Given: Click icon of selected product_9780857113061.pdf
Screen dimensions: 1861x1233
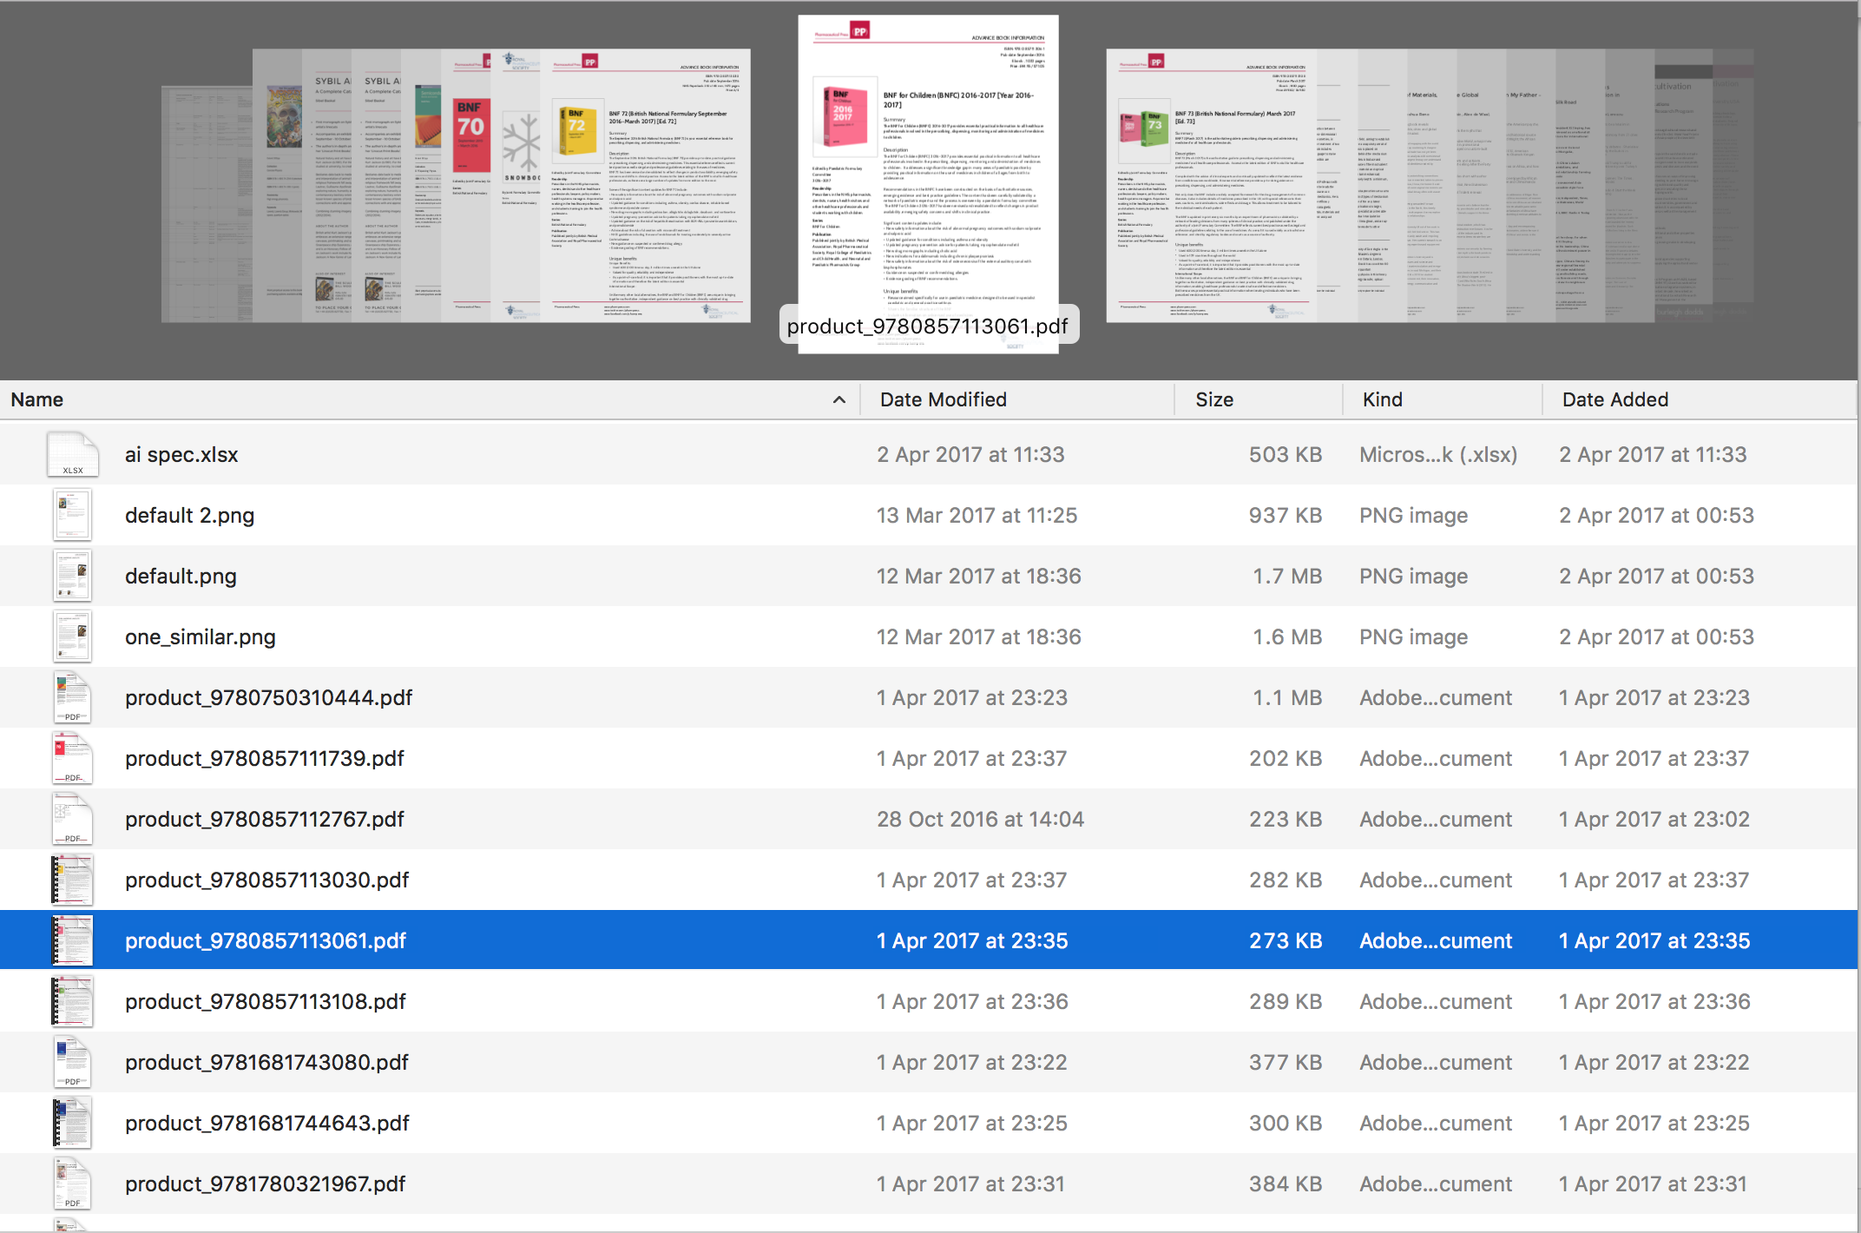Looking at the screenshot, I should [73, 940].
